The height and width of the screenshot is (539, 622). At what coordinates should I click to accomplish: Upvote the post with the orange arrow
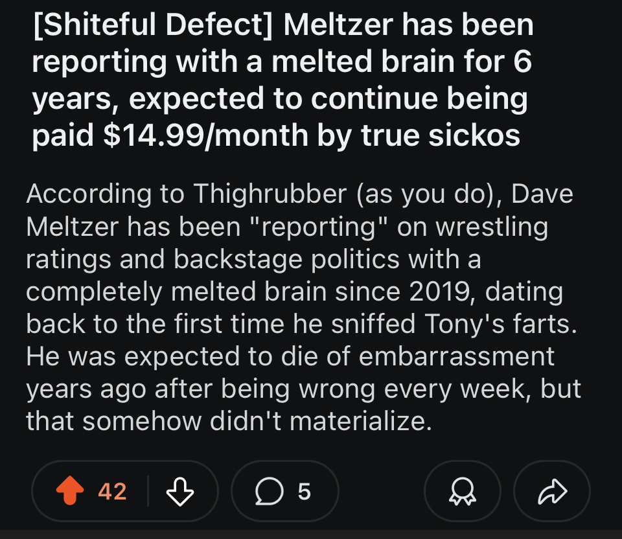click(x=70, y=490)
